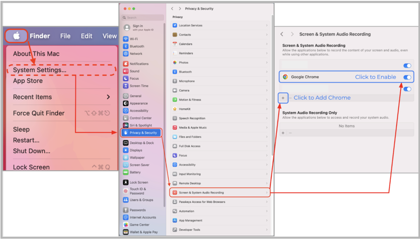Choose About This Mac

(36, 54)
